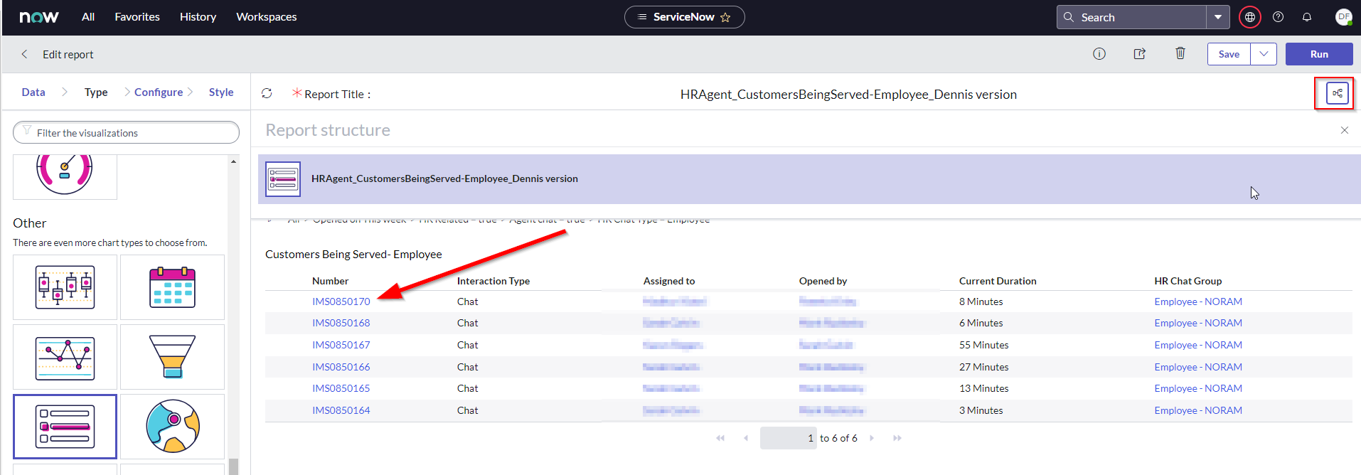Open the Save options dropdown arrow
The image size is (1361, 475).
pos(1264,54)
